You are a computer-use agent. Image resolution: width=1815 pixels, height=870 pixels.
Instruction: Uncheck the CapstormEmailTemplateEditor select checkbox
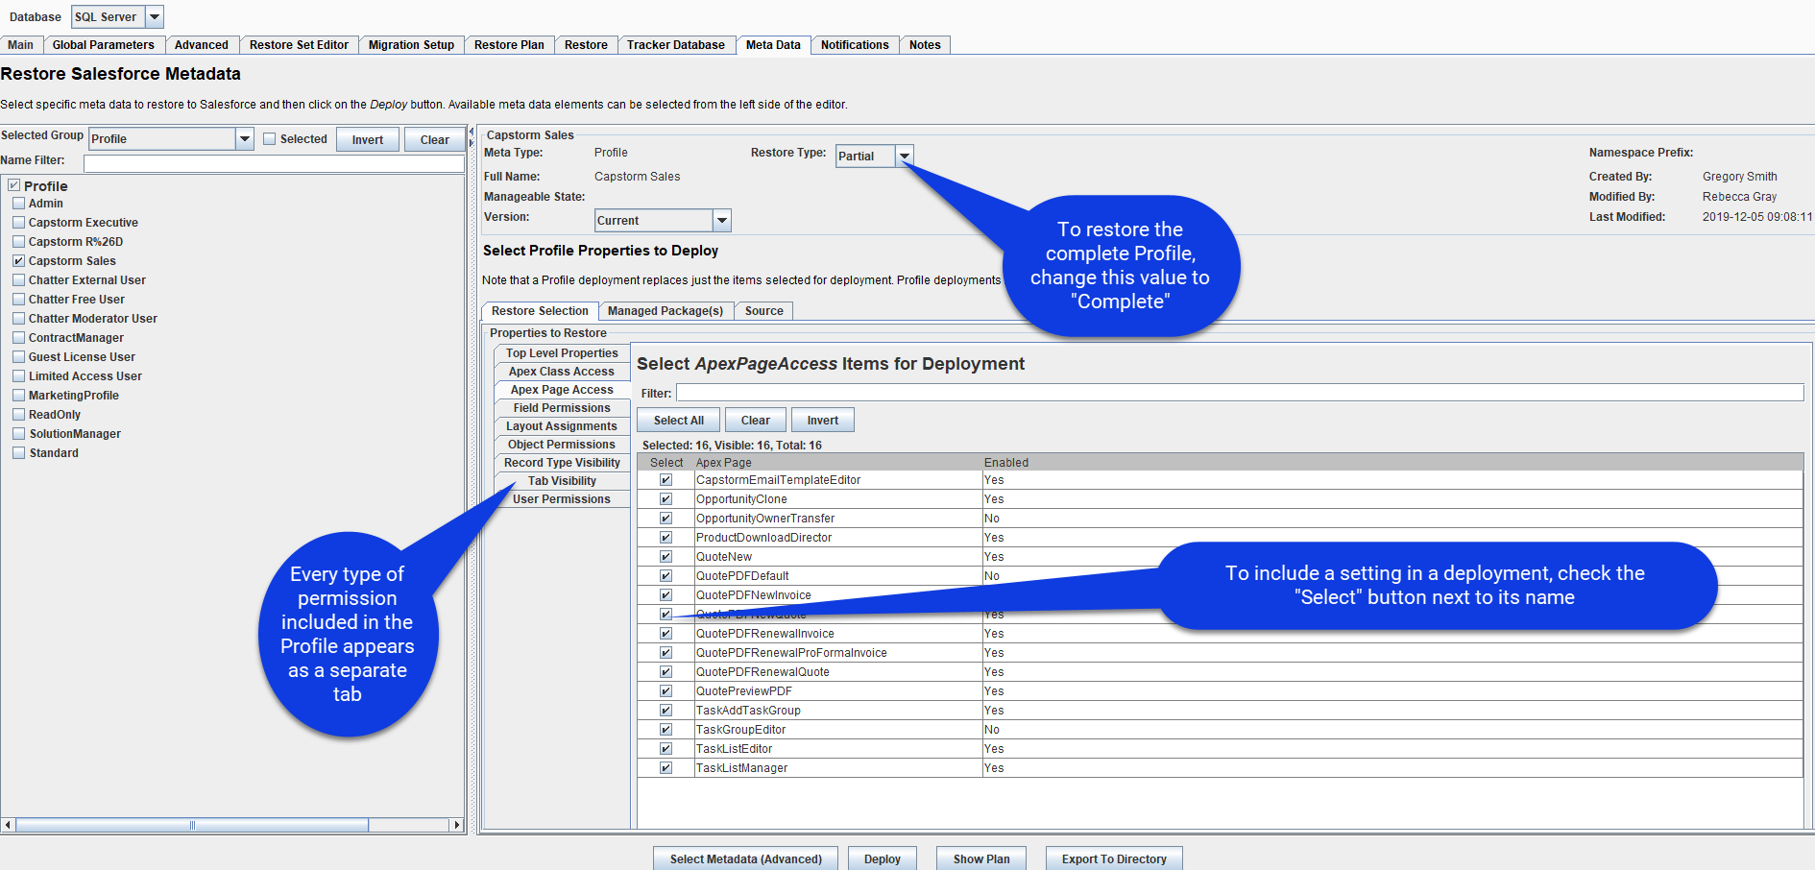pyautogui.click(x=665, y=480)
